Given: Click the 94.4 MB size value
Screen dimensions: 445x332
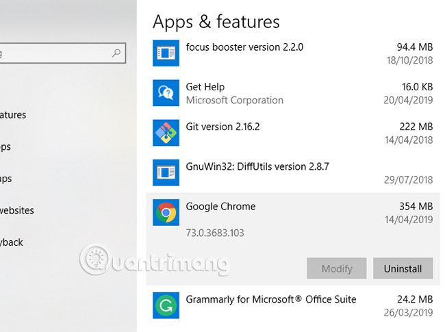Looking at the screenshot, I should 415,47.
